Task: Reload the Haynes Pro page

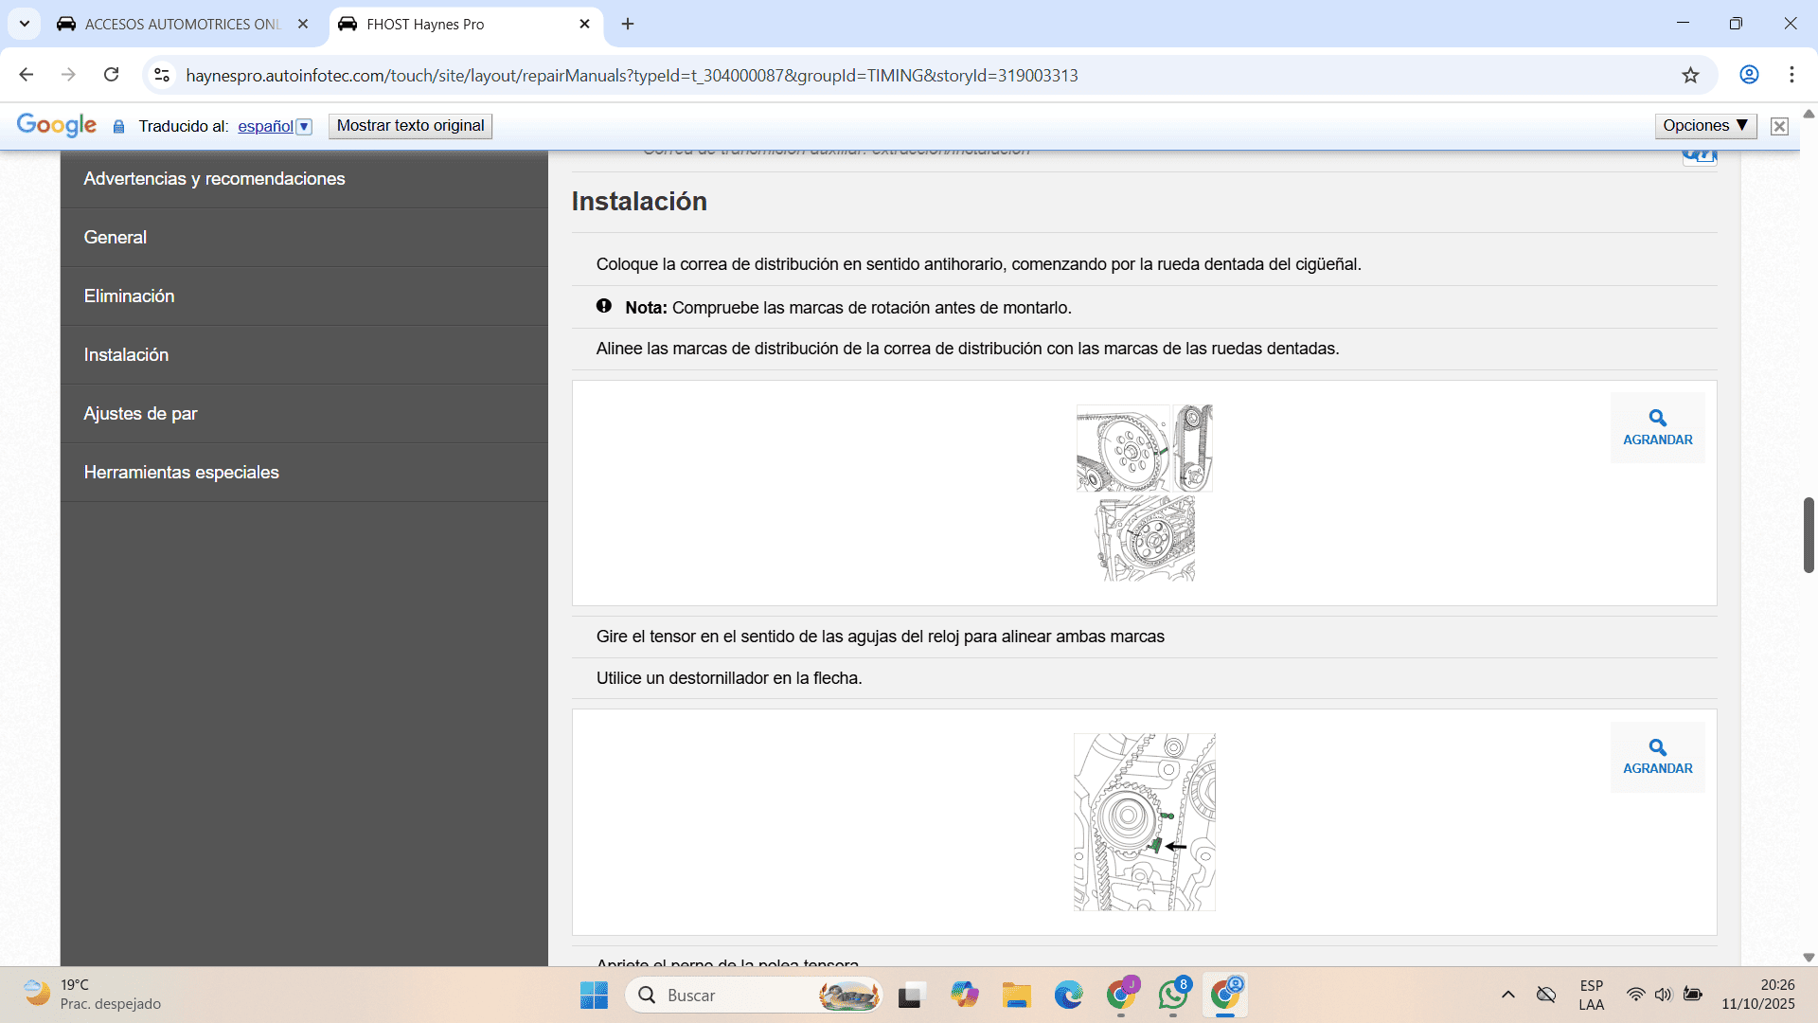Action: click(x=112, y=75)
